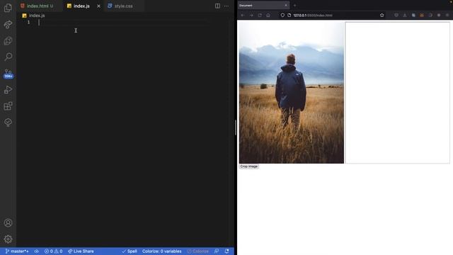
Task: Open a new browser tab
Action: [294, 5]
